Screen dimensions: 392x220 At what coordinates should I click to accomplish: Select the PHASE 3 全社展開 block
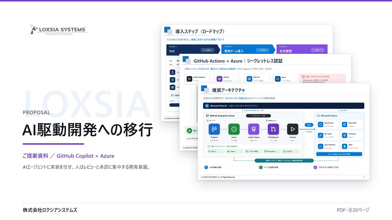[302, 50]
